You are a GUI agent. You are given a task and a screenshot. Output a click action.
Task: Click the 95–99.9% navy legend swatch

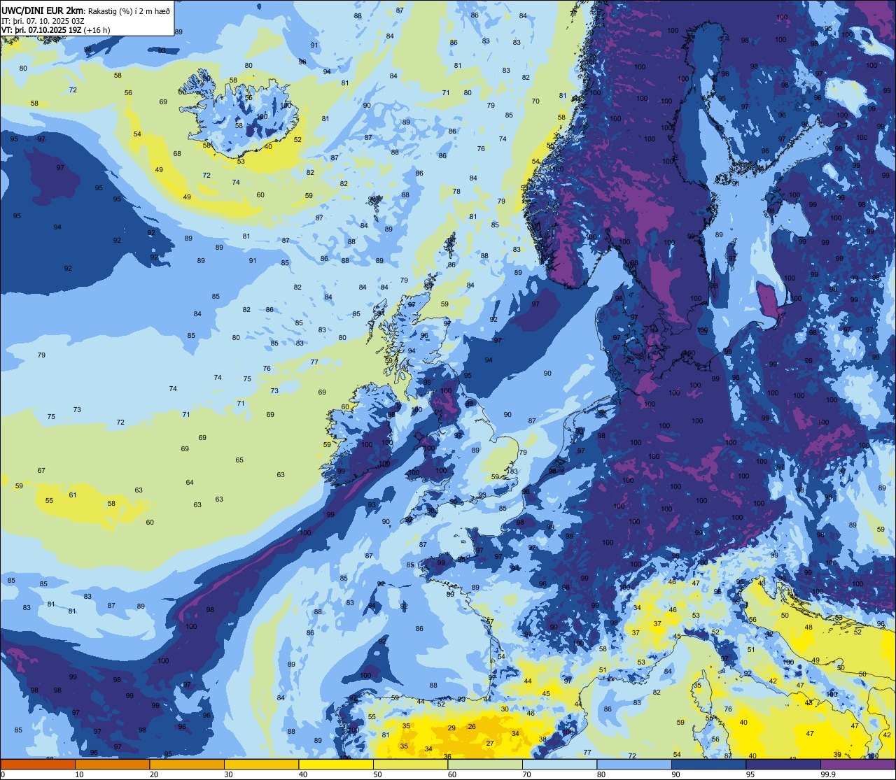[x=783, y=764]
